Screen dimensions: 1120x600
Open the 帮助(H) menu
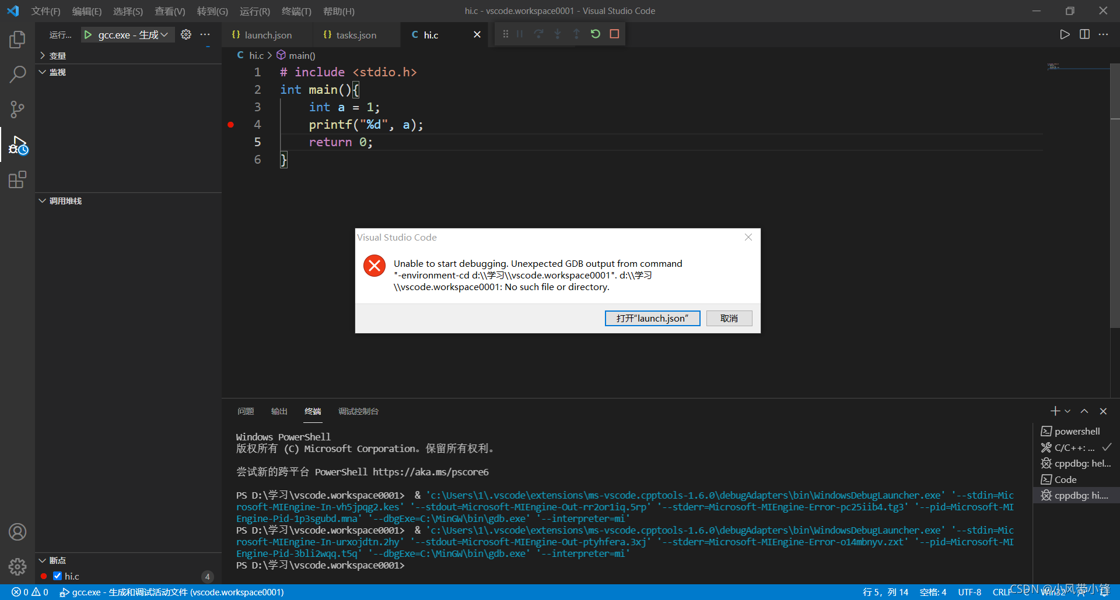tap(338, 11)
